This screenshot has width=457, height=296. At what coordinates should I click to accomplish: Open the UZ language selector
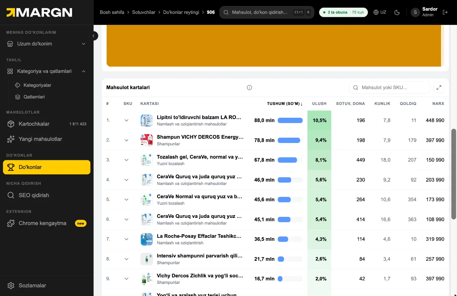coord(380,12)
